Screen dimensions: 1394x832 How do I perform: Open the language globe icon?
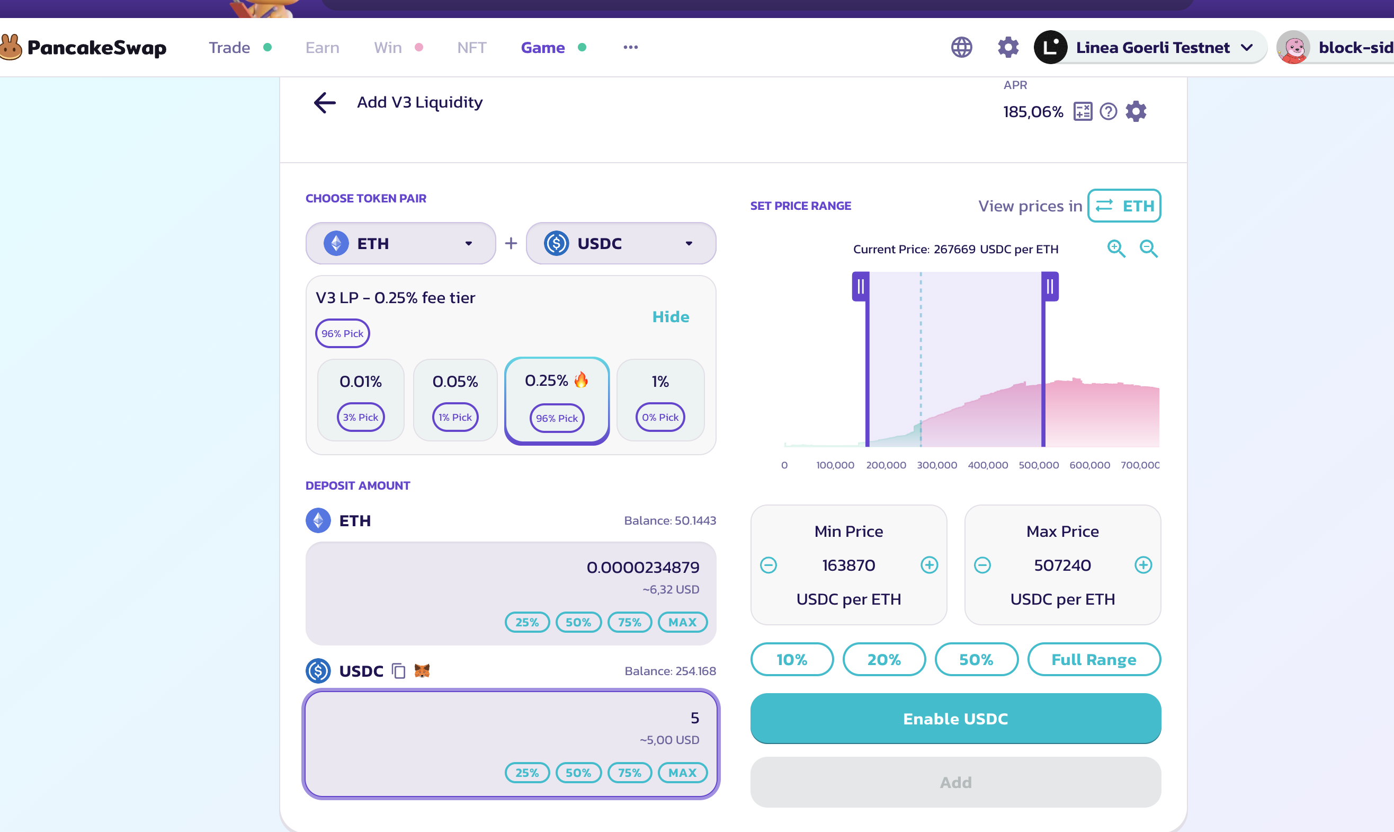(961, 48)
